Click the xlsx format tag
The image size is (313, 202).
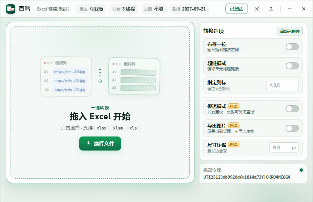(x=101, y=128)
